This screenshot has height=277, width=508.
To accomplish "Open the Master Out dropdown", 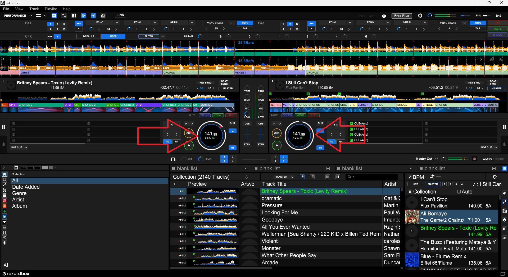I will point(436,159).
